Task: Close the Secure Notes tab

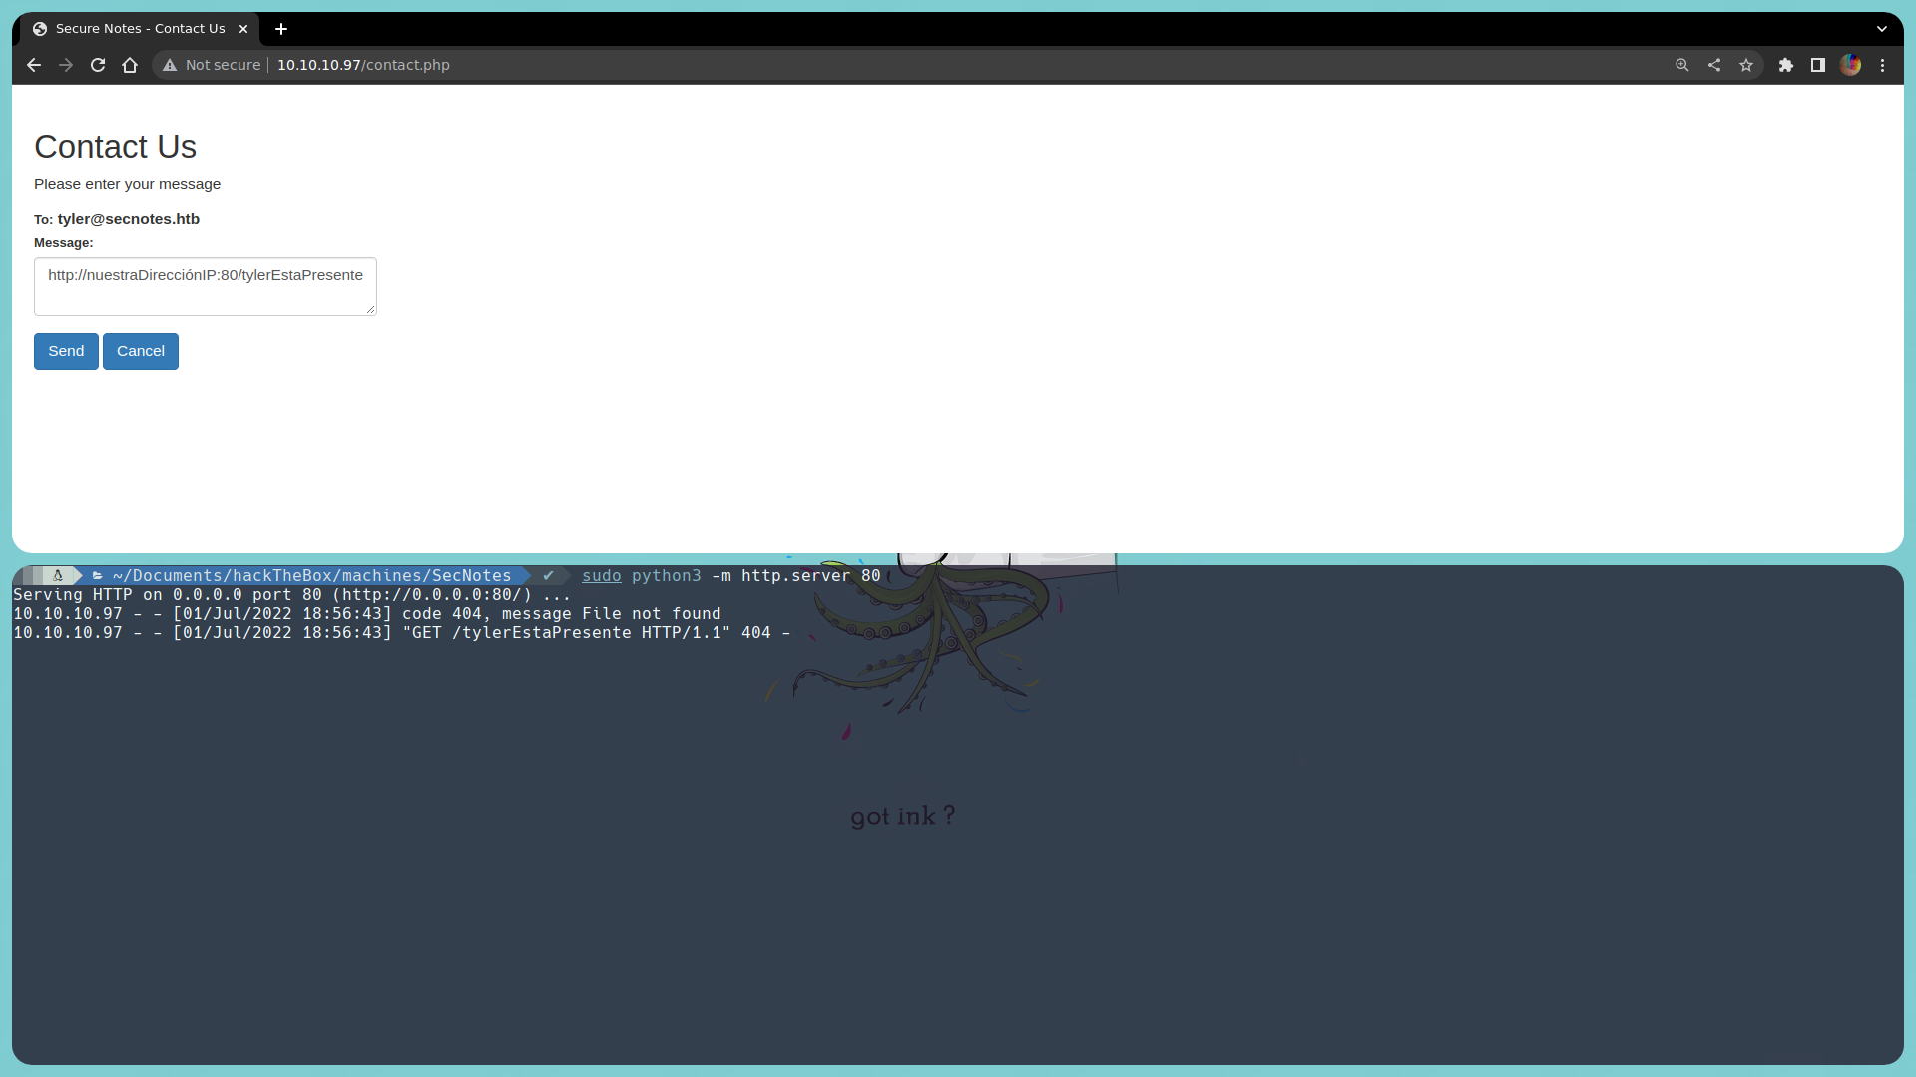Action: coord(243,29)
